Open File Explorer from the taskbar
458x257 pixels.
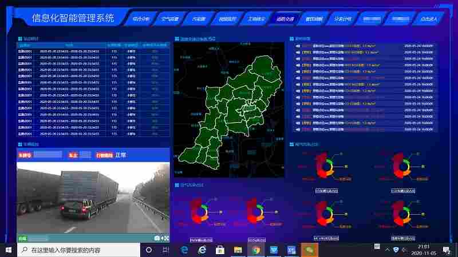click(x=238, y=250)
